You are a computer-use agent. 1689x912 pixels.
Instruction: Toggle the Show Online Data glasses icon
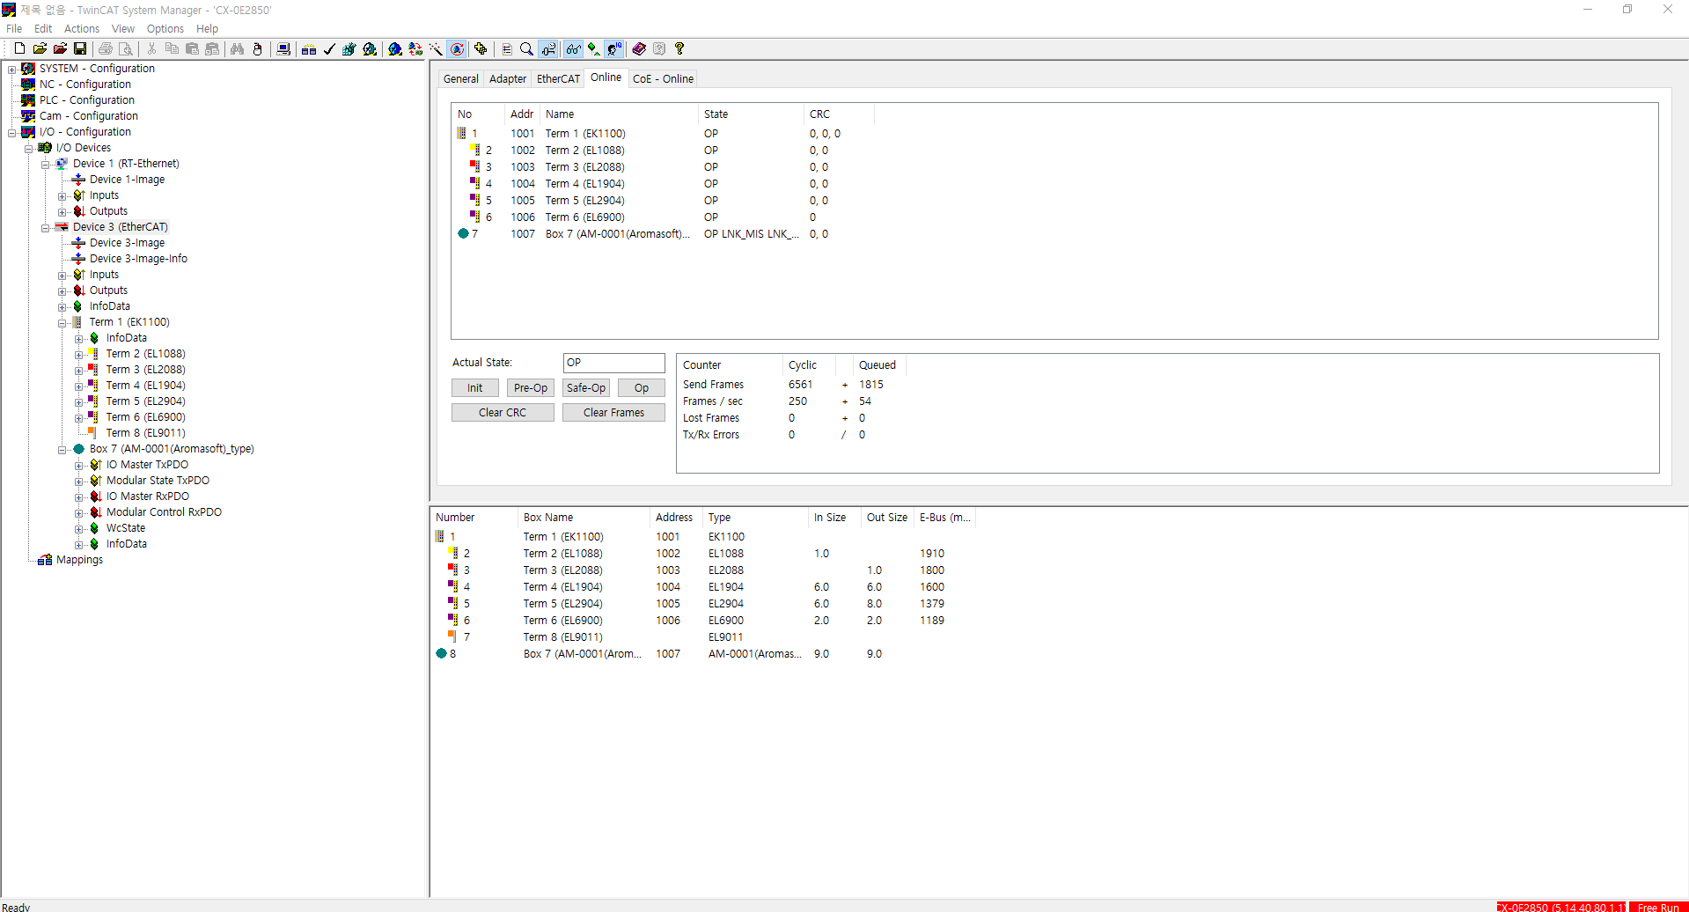tap(573, 49)
